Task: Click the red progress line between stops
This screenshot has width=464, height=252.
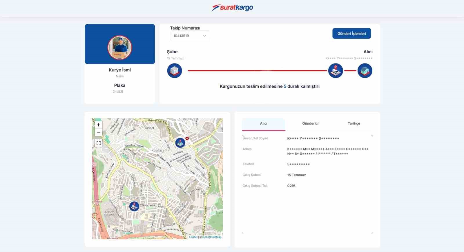Action: [x=257, y=71]
